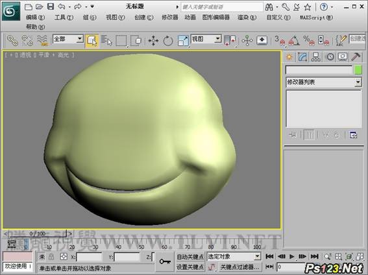Click the Select and Manipulate icon
Screen dimensions: 368x275
point(247,41)
